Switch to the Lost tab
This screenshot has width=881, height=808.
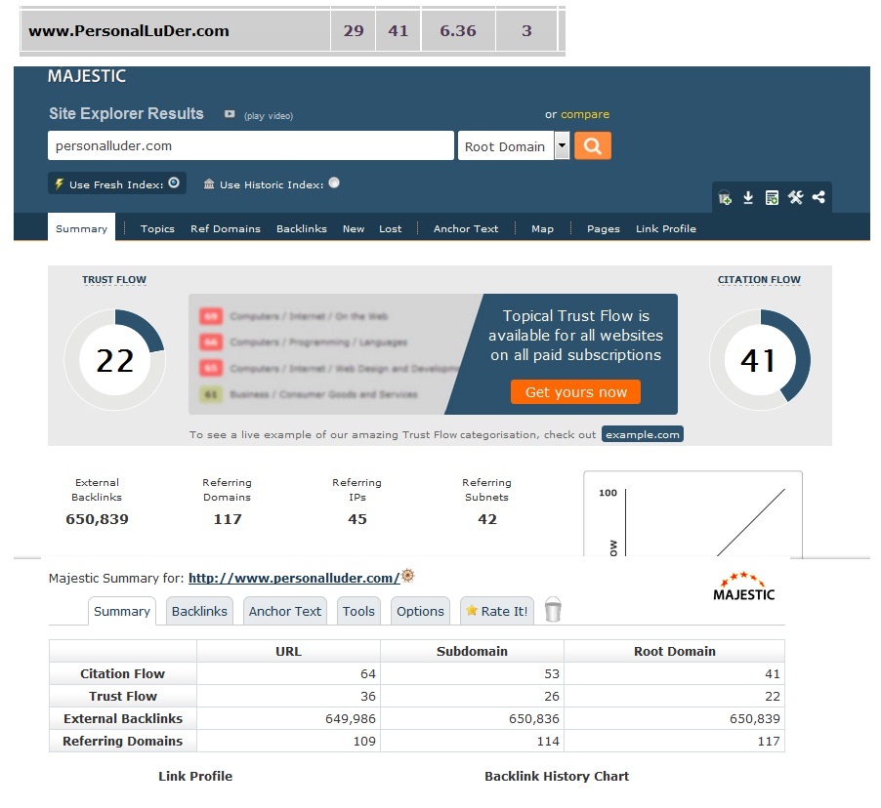point(390,228)
